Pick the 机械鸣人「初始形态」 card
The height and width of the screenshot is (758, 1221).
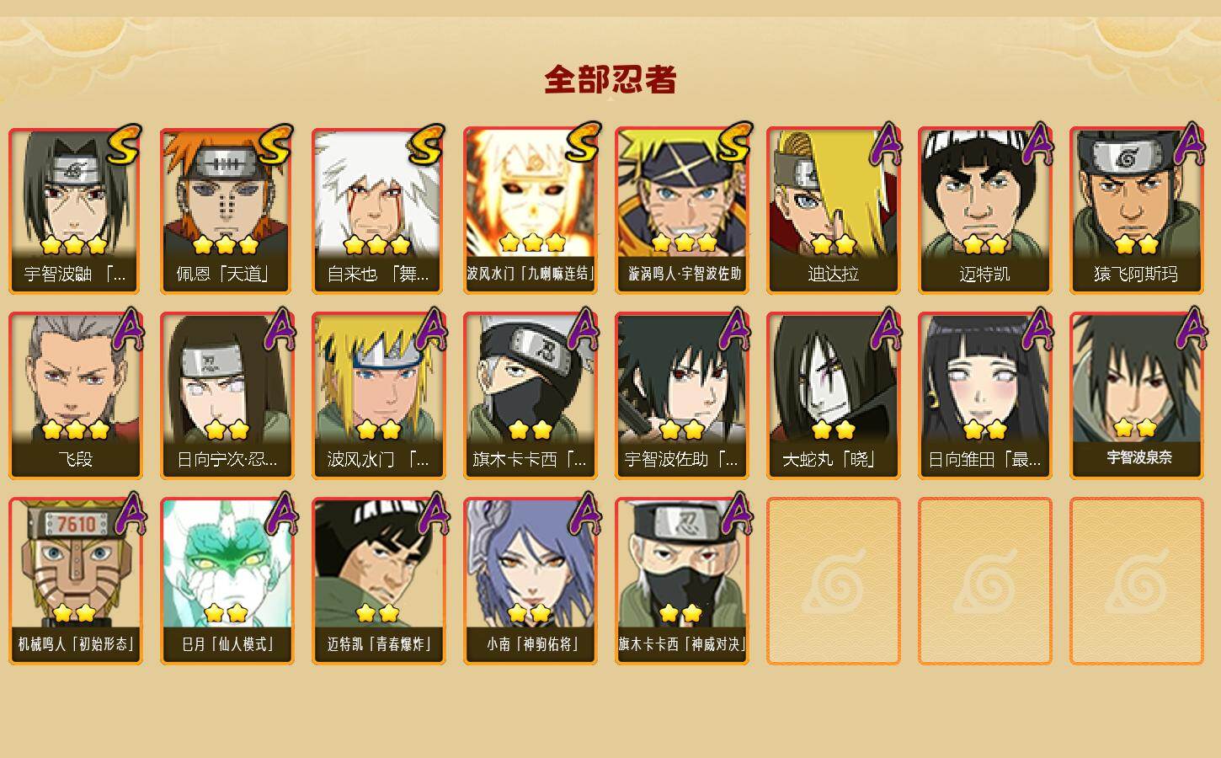coord(75,581)
